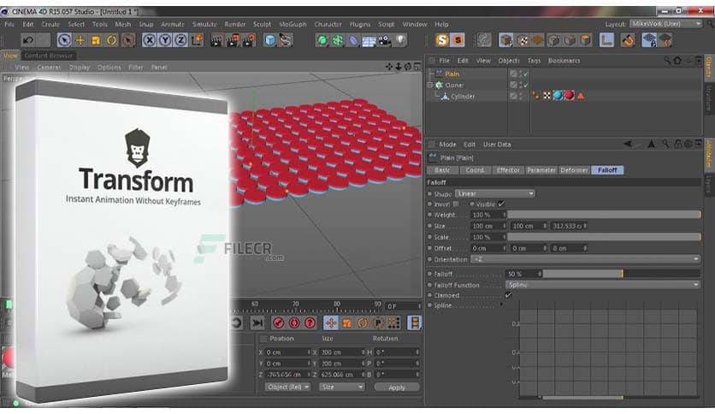This screenshot has height=414, width=715.
Task: Adjust the Weight slider bar
Action: click(604, 215)
